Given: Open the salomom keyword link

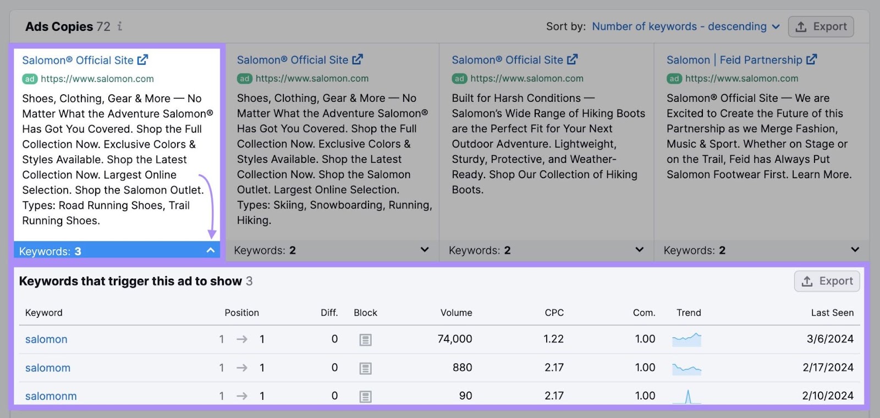Looking at the screenshot, I should (x=48, y=368).
